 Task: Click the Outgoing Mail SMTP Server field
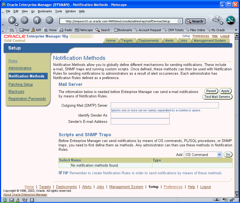click(165, 105)
